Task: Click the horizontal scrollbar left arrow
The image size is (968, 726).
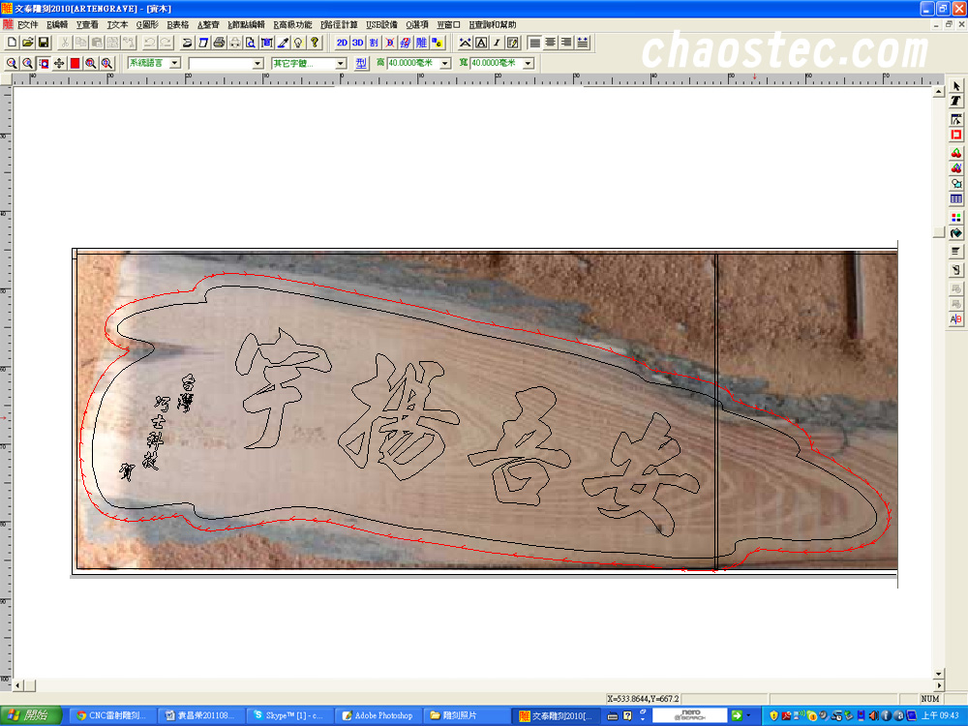Action: (17, 685)
